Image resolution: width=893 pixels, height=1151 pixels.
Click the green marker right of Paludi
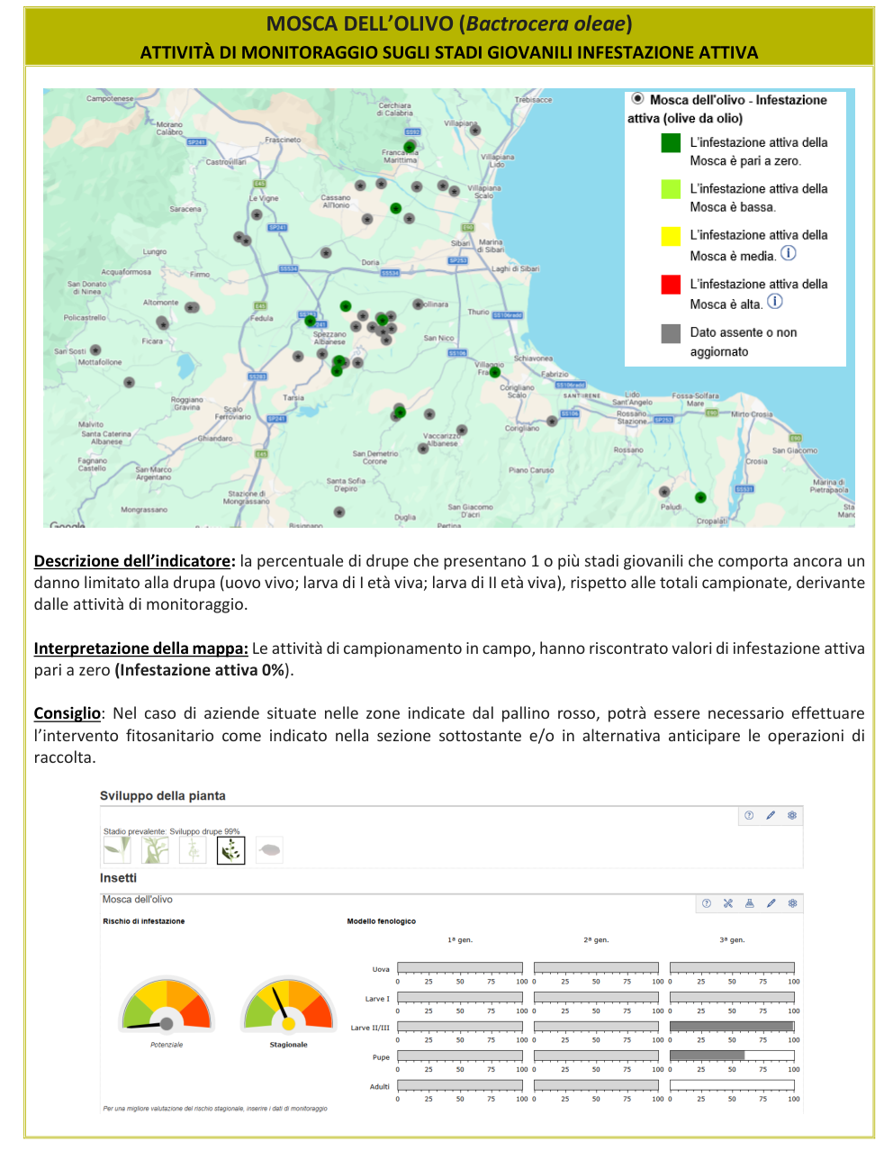[x=700, y=497]
